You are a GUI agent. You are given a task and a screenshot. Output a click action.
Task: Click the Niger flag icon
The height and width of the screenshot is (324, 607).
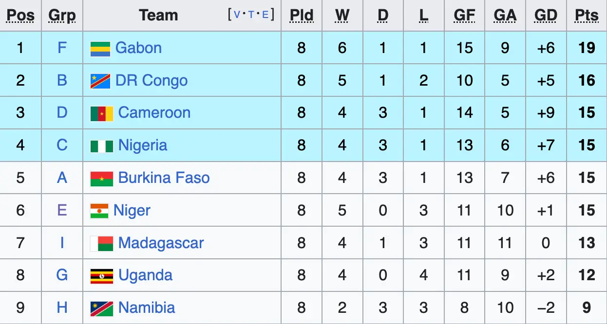(99, 210)
